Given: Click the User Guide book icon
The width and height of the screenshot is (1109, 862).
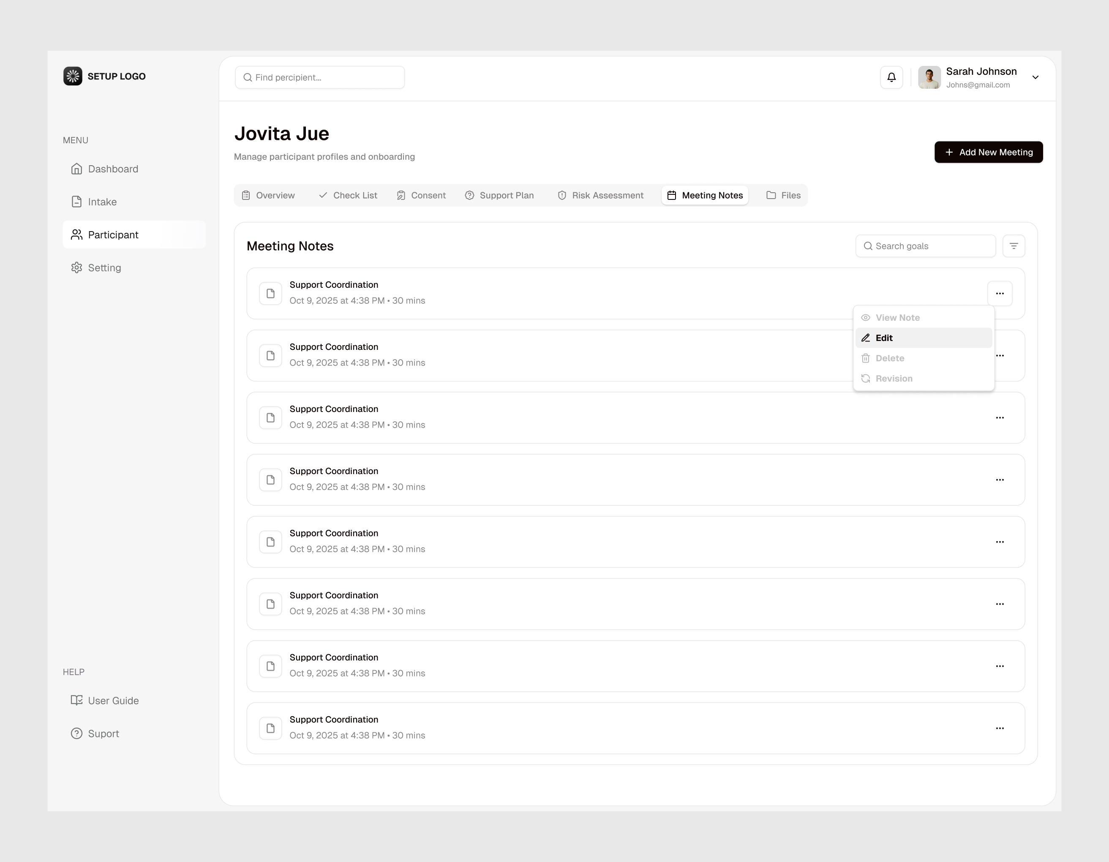Looking at the screenshot, I should click(x=76, y=700).
